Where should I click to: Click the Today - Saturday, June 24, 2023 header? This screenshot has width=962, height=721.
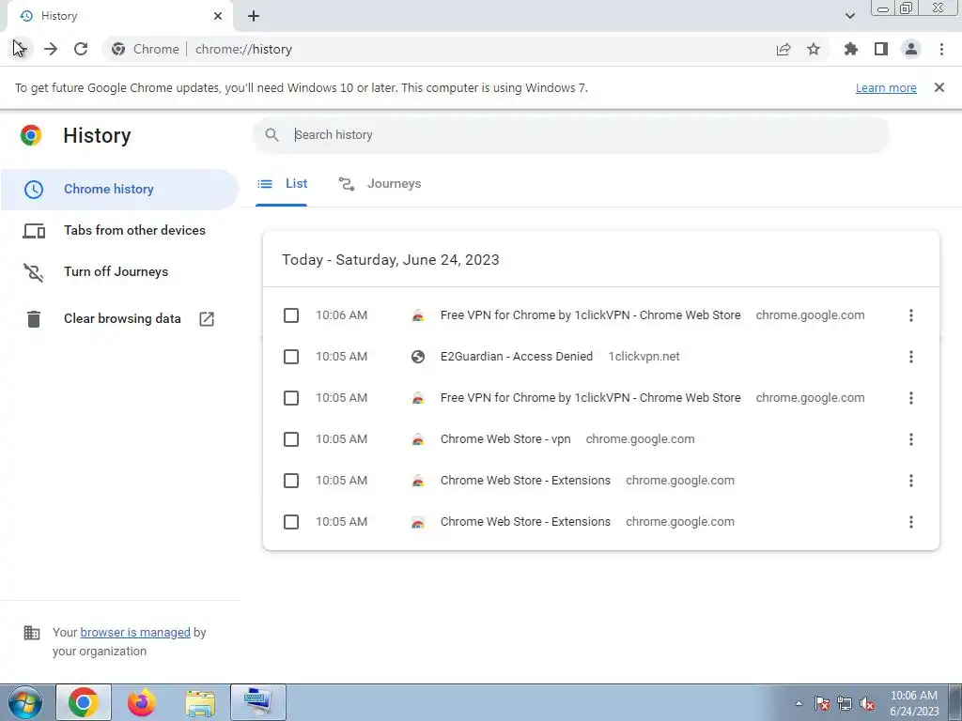(390, 260)
